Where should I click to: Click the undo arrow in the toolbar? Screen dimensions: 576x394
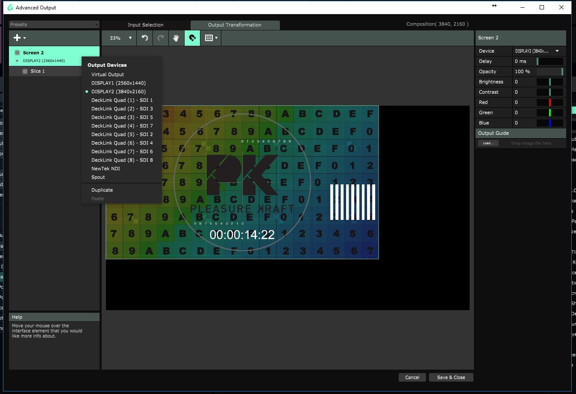[x=145, y=38]
